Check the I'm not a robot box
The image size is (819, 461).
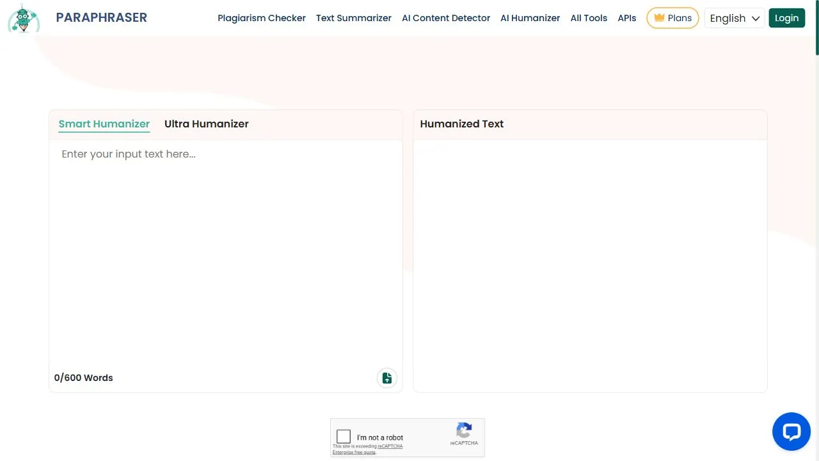pyautogui.click(x=344, y=437)
